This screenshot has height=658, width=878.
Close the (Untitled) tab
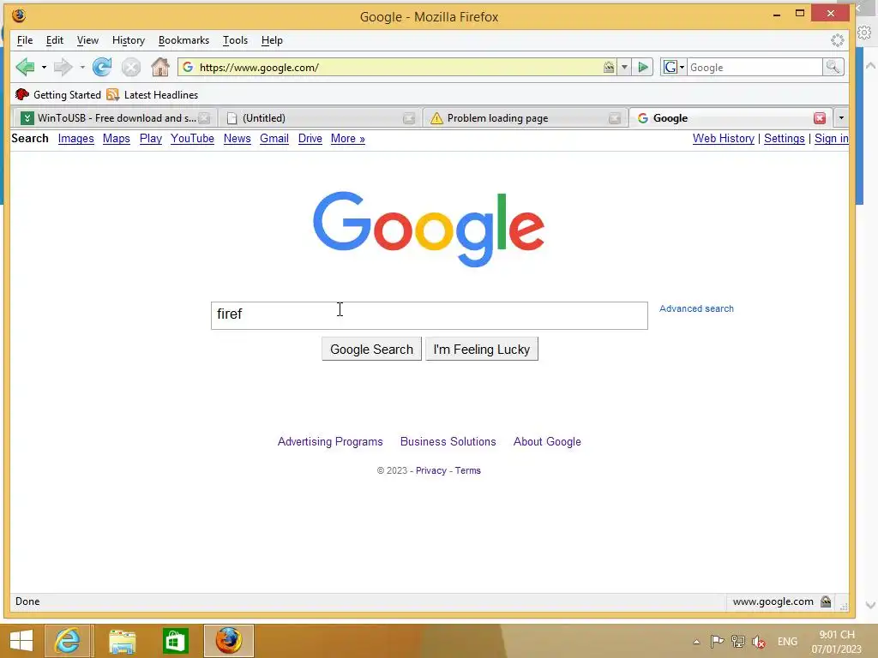(409, 118)
